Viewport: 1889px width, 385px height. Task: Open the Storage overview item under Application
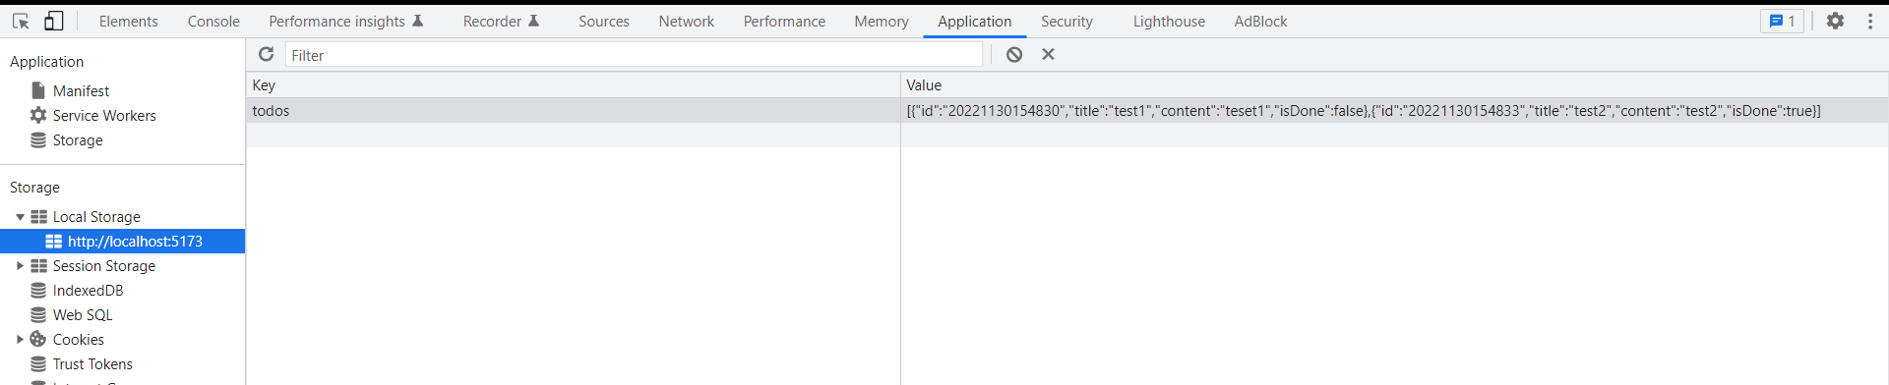pyautogui.click(x=78, y=139)
